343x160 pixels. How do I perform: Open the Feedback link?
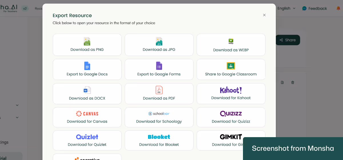click(x=314, y=8)
